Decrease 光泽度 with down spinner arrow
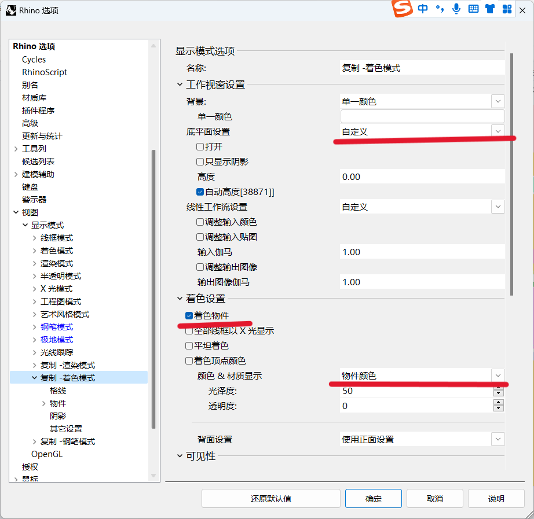534x519 pixels. pyautogui.click(x=499, y=393)
